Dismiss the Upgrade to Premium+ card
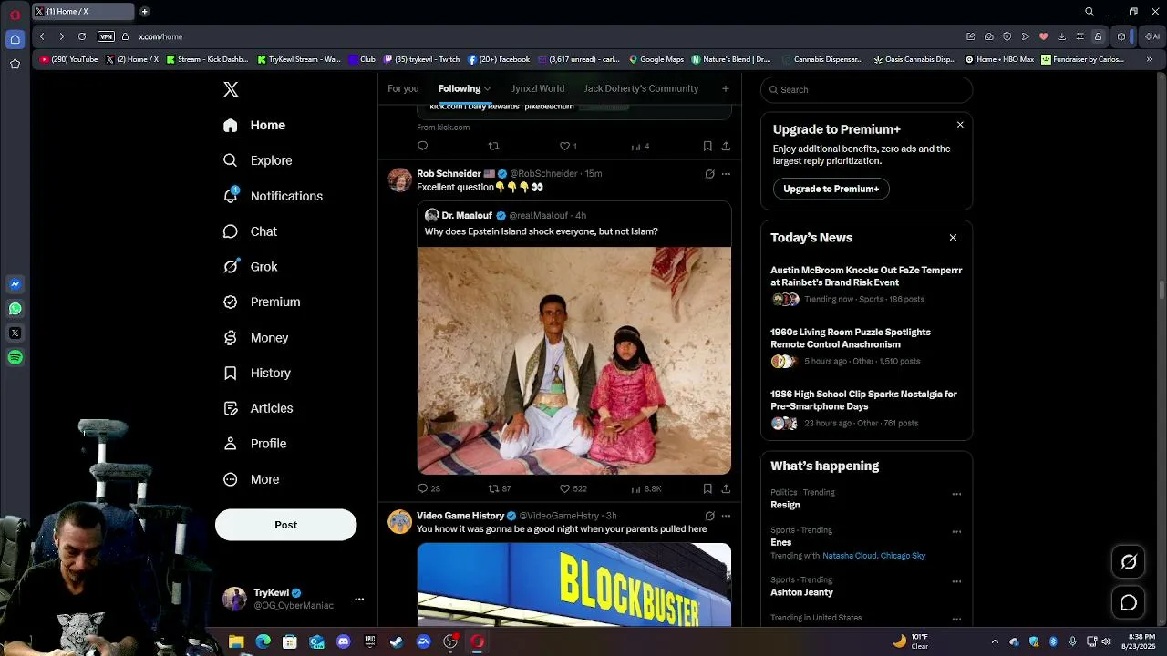Screen dimensions: 1167x656 coord(960,125)
